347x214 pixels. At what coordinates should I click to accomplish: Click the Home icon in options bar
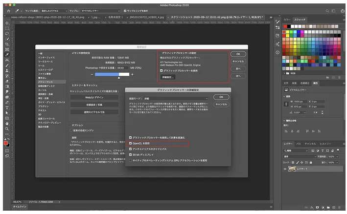[8, 11]
